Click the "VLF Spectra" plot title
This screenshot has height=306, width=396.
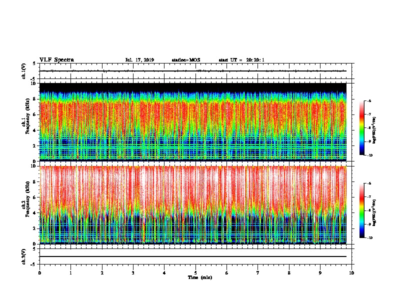click(x=56, y=60)
